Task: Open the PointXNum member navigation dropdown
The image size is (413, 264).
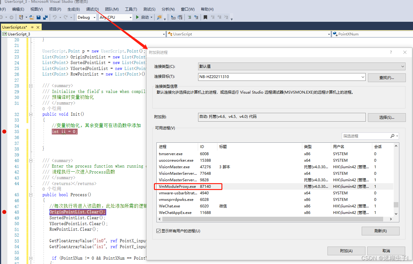Action: point(373,34)
